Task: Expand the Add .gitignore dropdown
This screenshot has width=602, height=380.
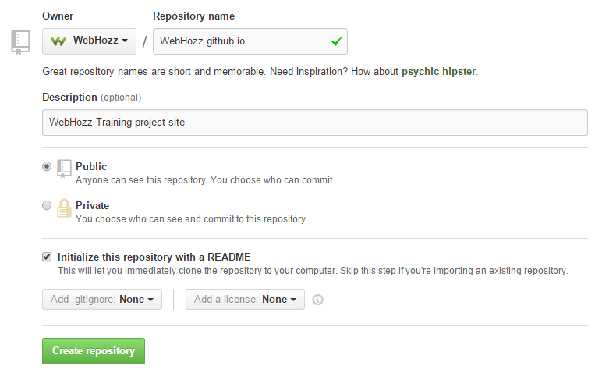Action: click(x=102, y=300)
